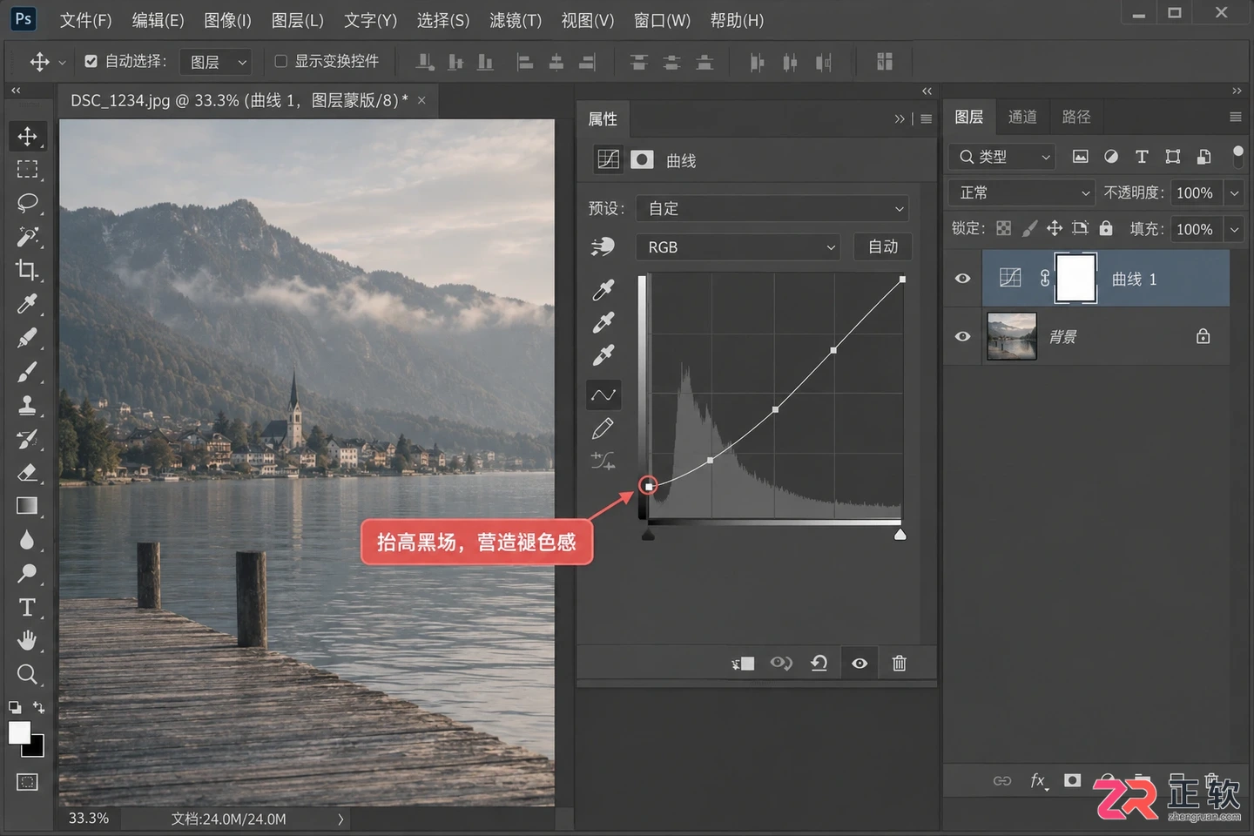Select the Rectangular Marquee tool

[x=27, y=169]
